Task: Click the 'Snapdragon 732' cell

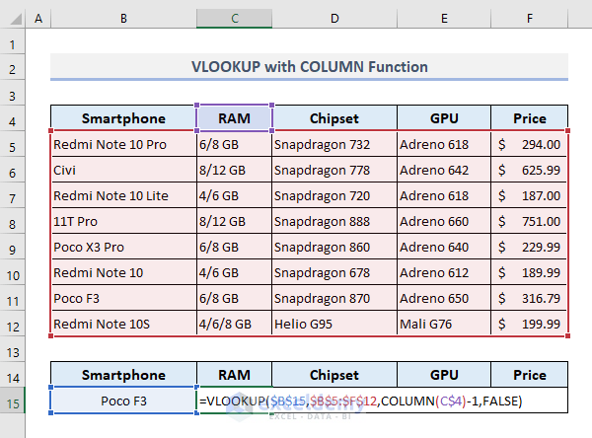Action: [334, 144]
